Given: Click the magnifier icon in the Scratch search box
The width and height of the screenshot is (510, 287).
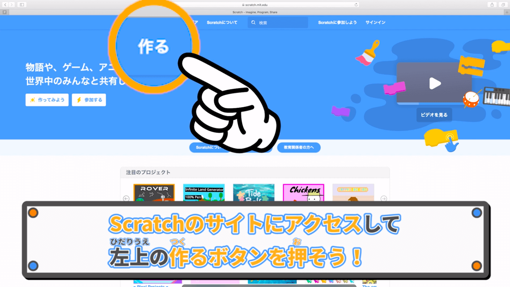Looking at the screenshot, I should point(254,22).
